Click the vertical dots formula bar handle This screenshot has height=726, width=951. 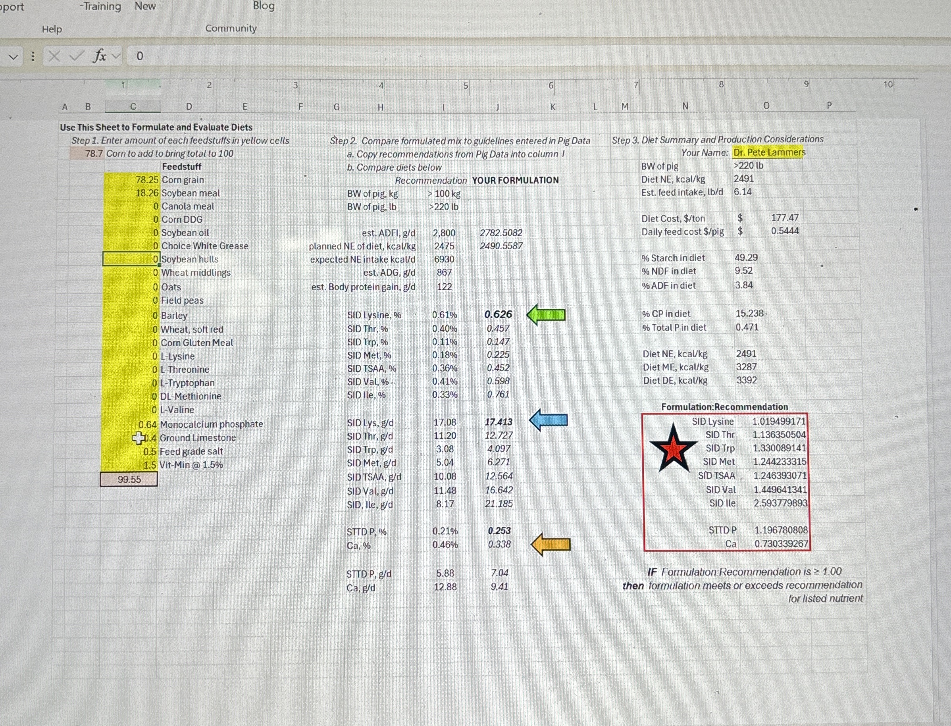coord(33,56)
